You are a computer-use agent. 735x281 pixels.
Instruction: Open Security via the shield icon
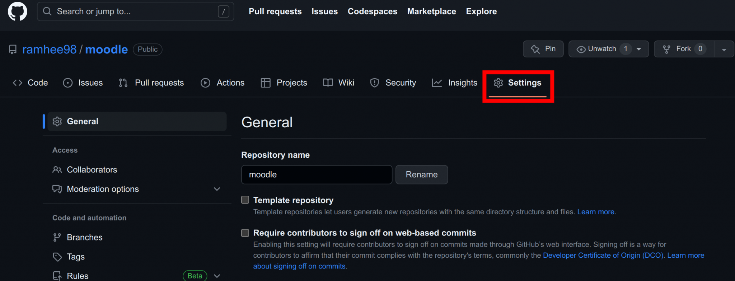374,82
